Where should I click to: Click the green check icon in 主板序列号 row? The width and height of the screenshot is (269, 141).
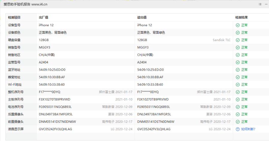click(x=238, y=100)
